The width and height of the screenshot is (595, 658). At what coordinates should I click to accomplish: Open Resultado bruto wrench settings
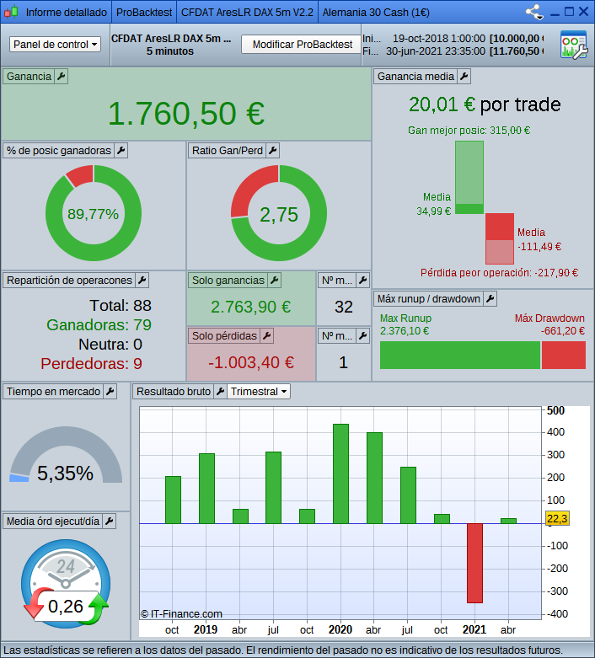[221, 391]
